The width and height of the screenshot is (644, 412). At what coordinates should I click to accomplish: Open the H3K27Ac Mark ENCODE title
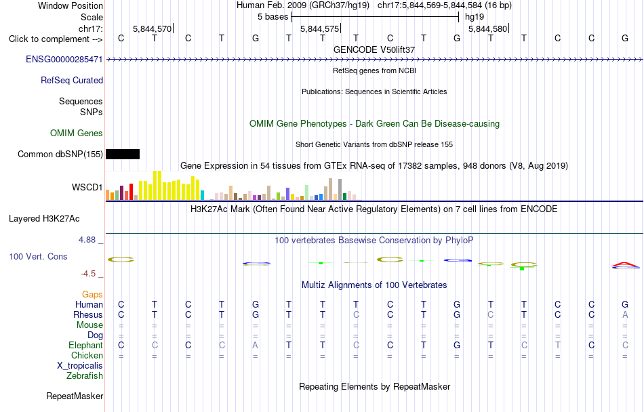pos(374,209)
